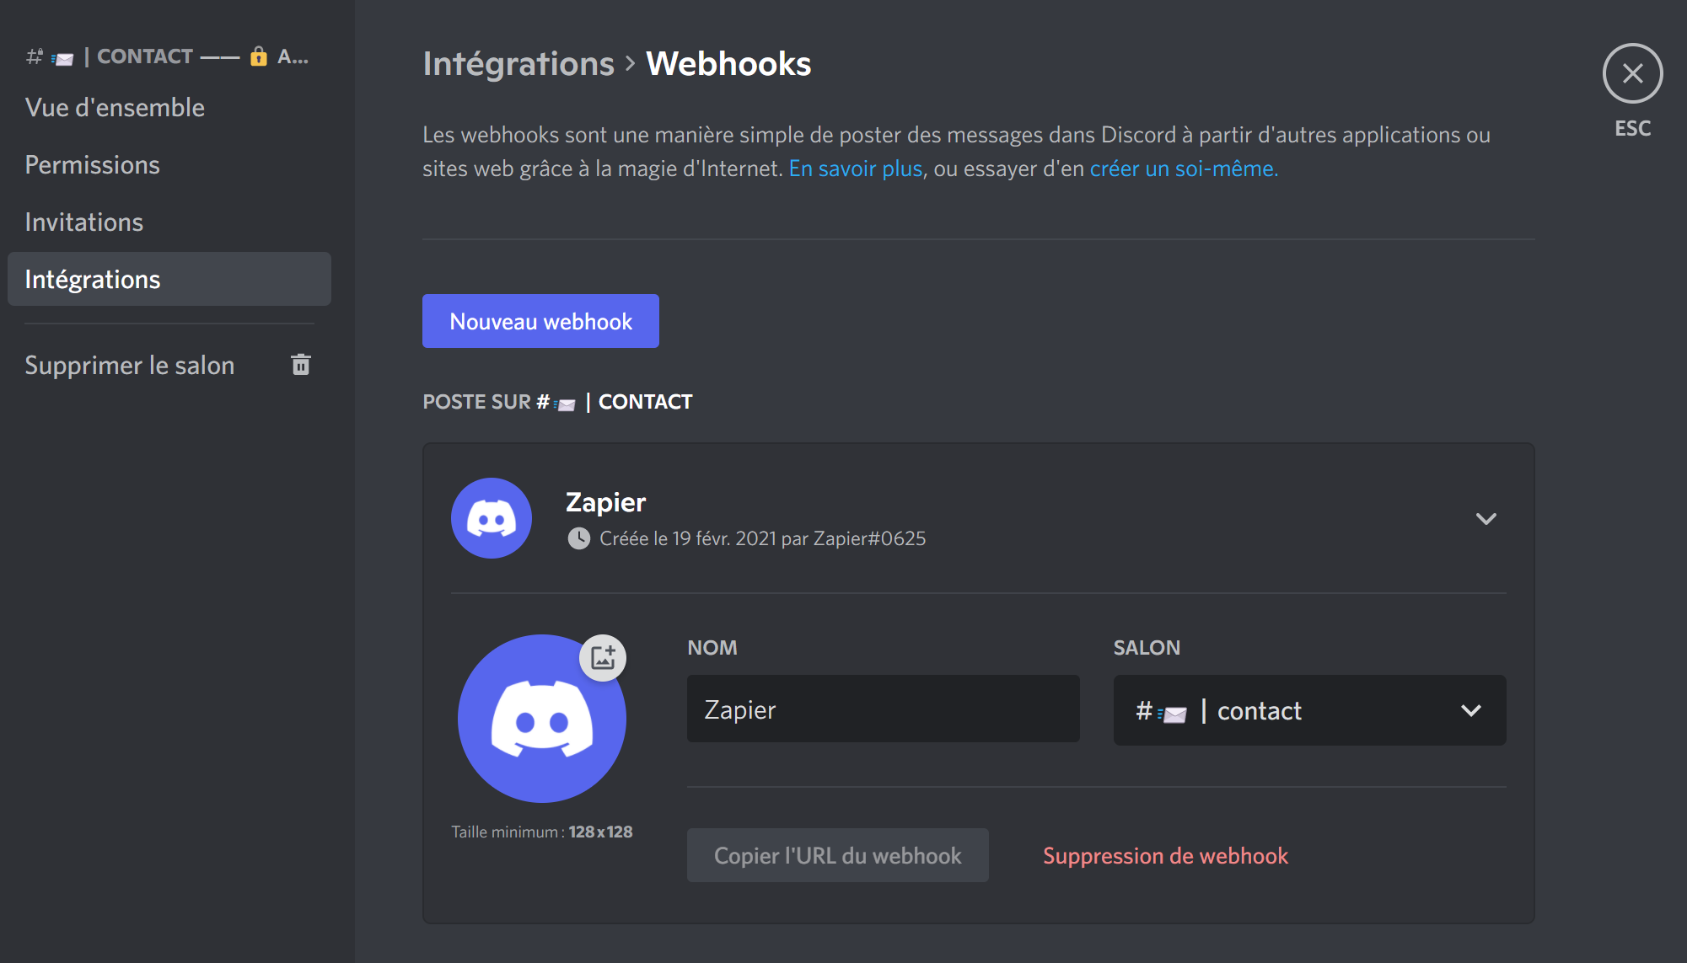Click the hashtag icon in the SALON field
The height and width of the screenshot is (963, 1687).
coord(1143,710)
